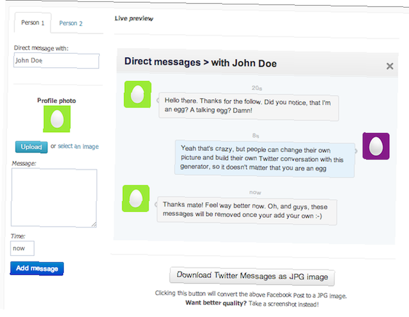
Task: Click the green egg profile photo in sidebar
Action: pyautogui.click(x=57, y=119)
